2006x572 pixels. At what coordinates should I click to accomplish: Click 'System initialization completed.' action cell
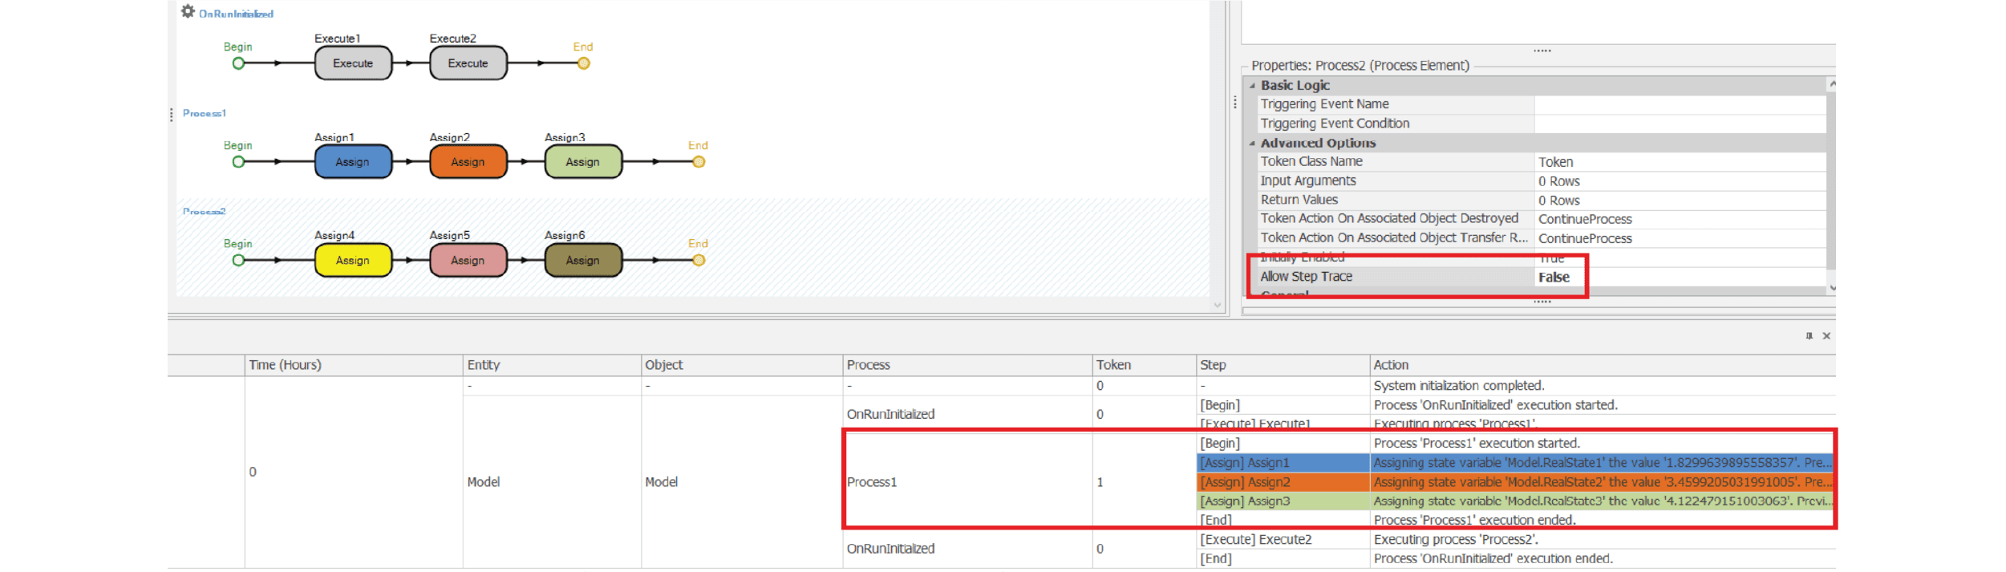coord(1603,386)
